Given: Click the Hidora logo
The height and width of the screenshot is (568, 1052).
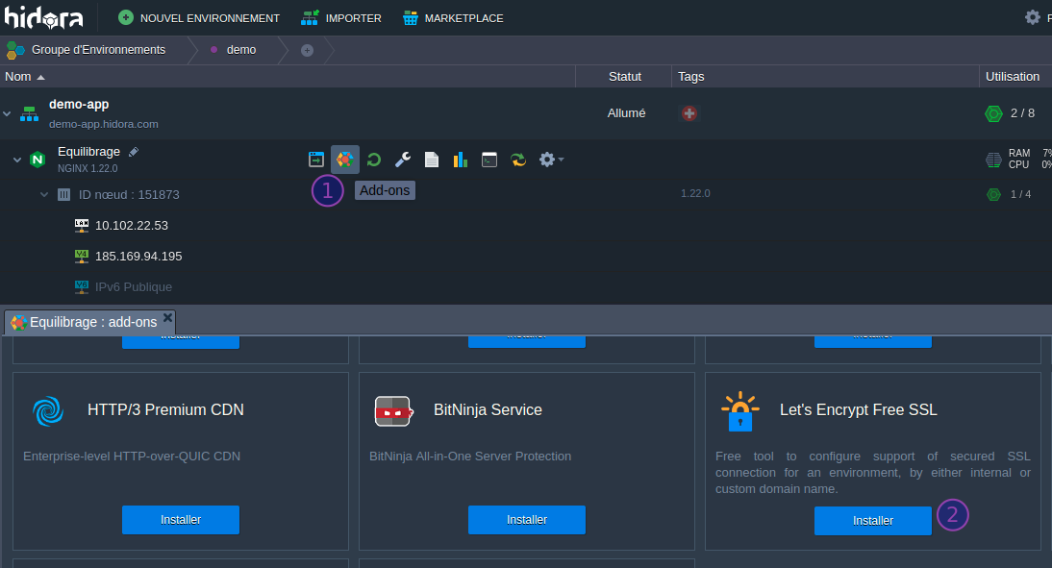Looking at the screenshot, I should pyautogui.click(x=43, y=17).
